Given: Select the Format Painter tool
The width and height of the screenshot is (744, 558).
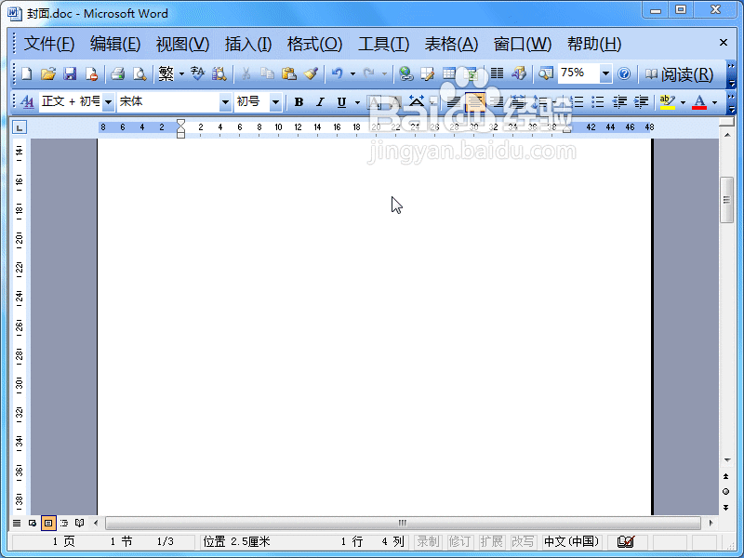Looking at the screenshot, I should pyautogui.click(x=310, y=73).
